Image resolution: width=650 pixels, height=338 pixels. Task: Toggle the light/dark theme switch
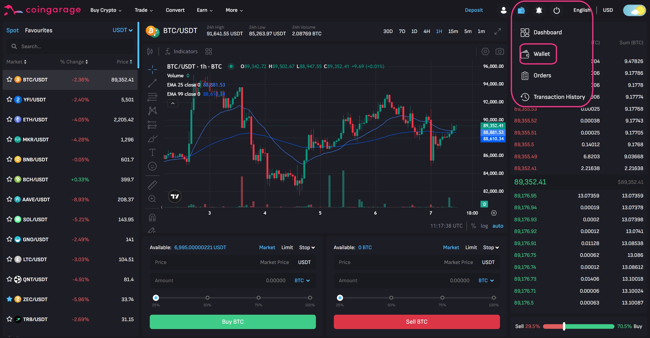(x=634, y=10)
